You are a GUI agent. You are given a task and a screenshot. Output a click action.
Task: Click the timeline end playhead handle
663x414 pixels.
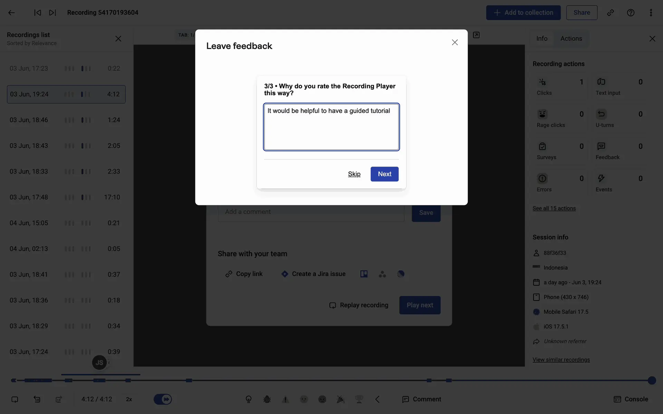652,380
